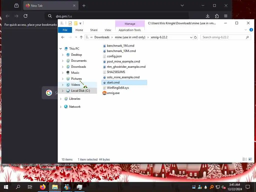Go back in File Explorer
This screenshot has width=256, height=192.
(x=63, y=37)
